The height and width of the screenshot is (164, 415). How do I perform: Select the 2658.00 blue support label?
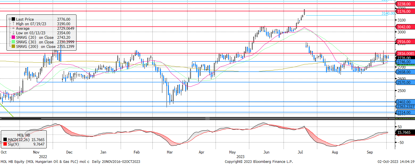click(404, 72)
